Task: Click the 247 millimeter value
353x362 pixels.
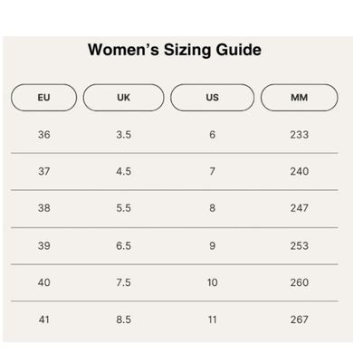Action: 300,208
